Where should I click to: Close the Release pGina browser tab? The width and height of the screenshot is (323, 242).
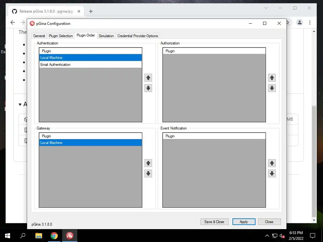click(79, 11)
